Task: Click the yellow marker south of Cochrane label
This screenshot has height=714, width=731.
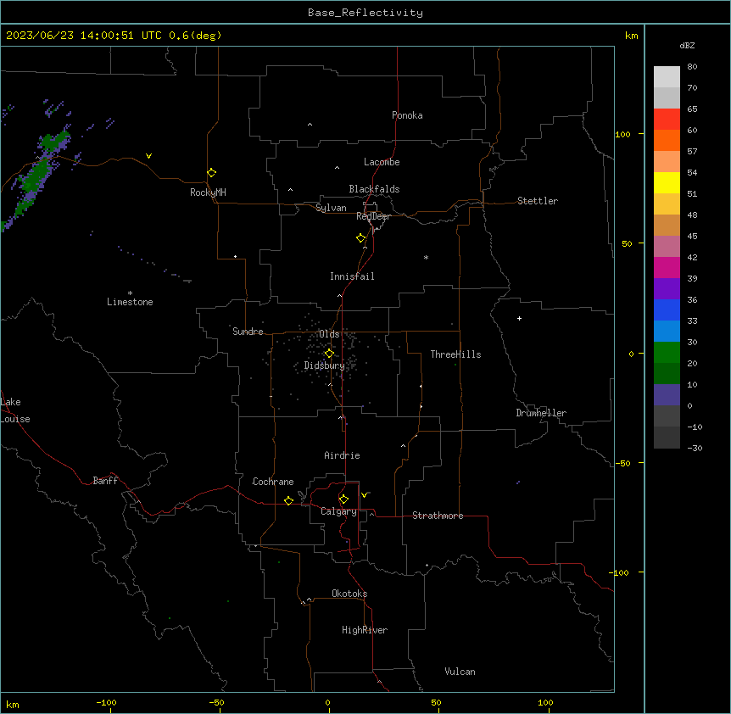Action: point(288,501)
